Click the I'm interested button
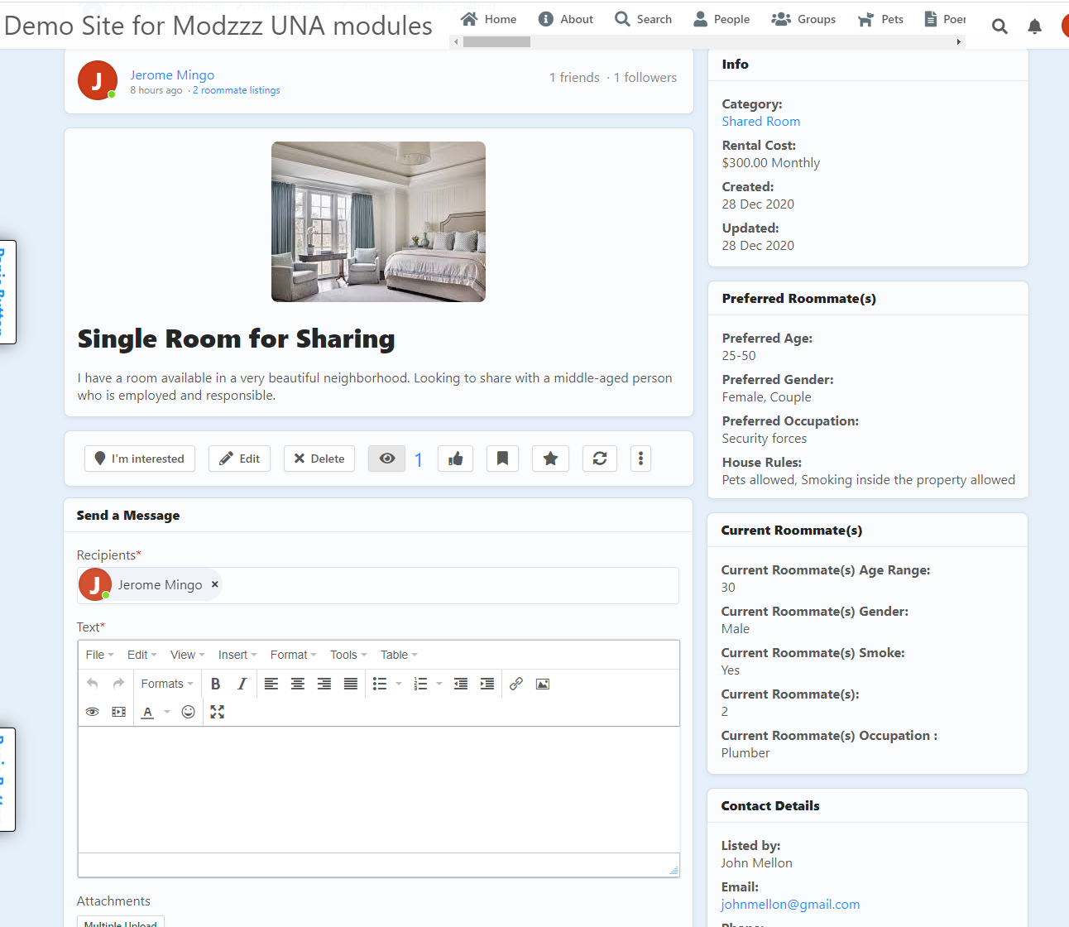 click(140, 459)
